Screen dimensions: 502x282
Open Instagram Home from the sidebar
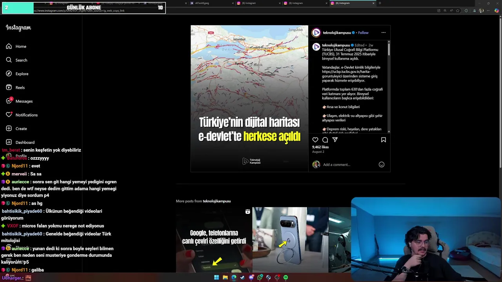click(x=16, y=46)
